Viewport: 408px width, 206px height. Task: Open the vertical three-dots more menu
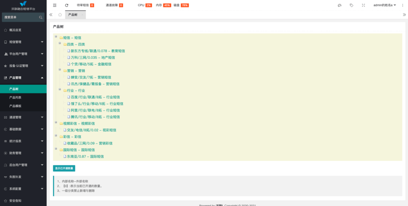point(402,5)
